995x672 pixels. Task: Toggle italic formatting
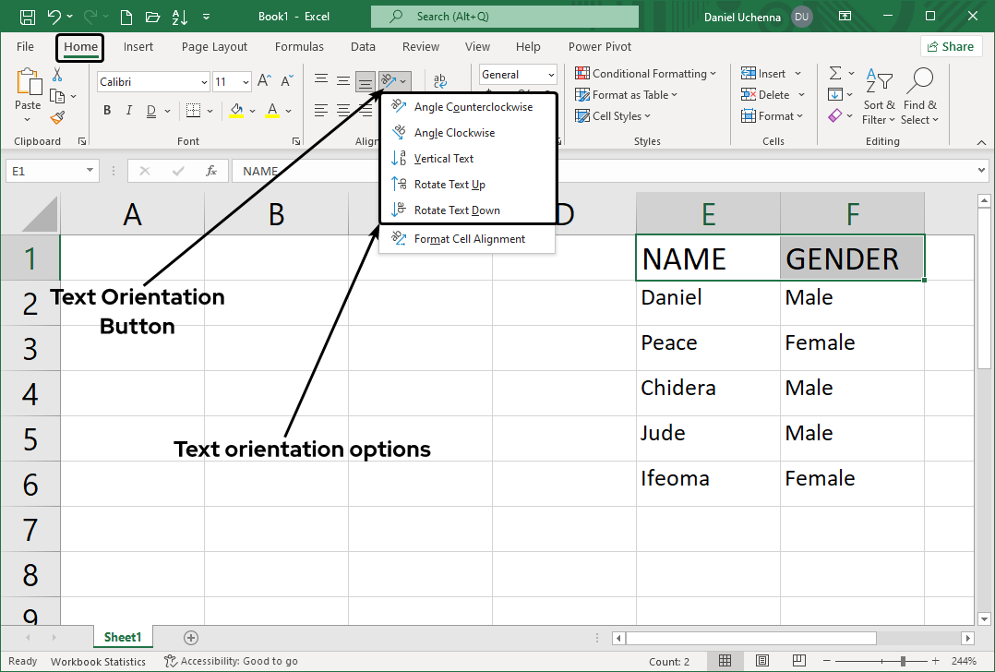click(x=128, y=110)
